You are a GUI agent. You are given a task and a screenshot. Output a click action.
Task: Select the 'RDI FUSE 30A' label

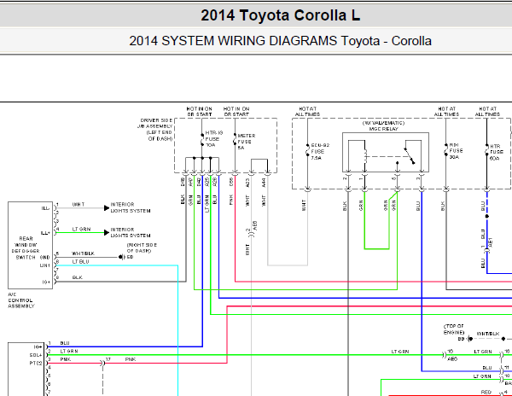point(456,151)
